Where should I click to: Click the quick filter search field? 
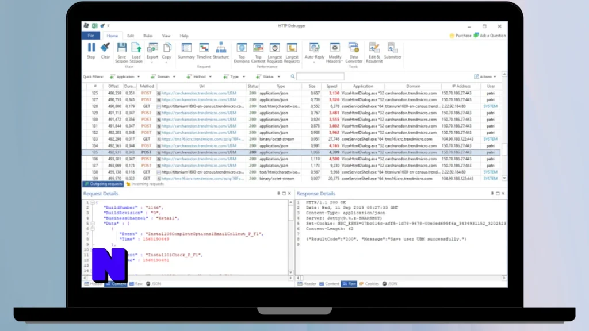pos(320,76)
